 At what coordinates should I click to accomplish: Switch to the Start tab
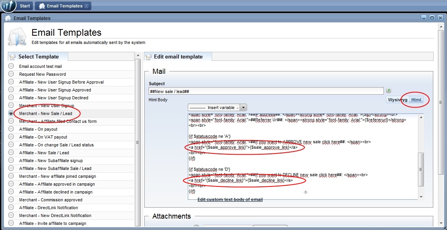pos(24,6)
